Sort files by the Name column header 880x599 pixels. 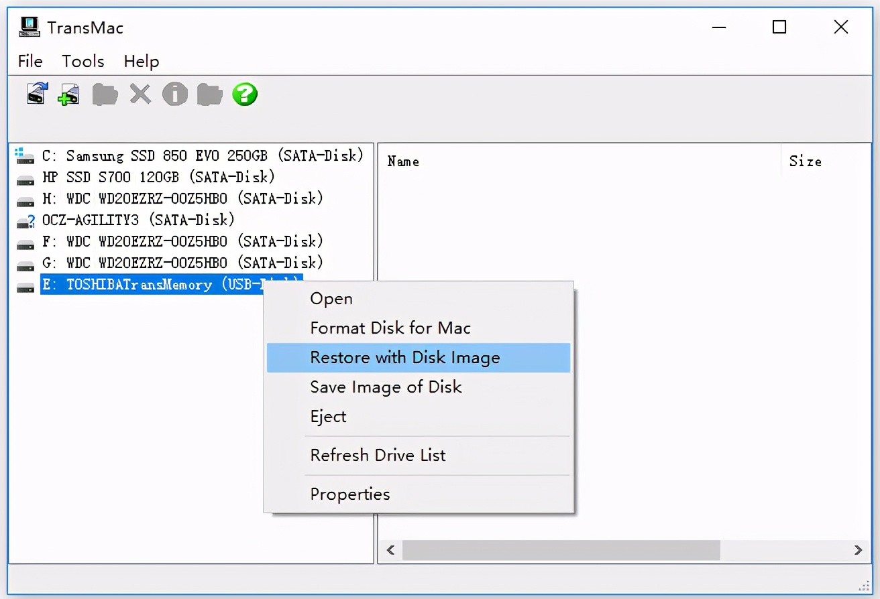403,161
